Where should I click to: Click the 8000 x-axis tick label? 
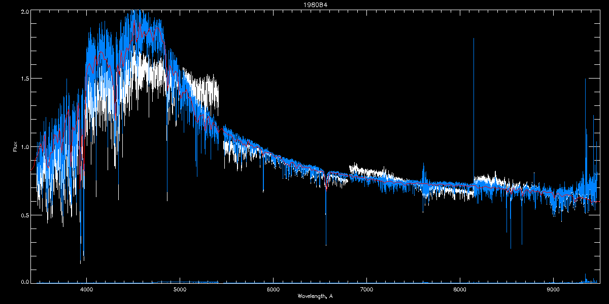(x=460, y=290)
